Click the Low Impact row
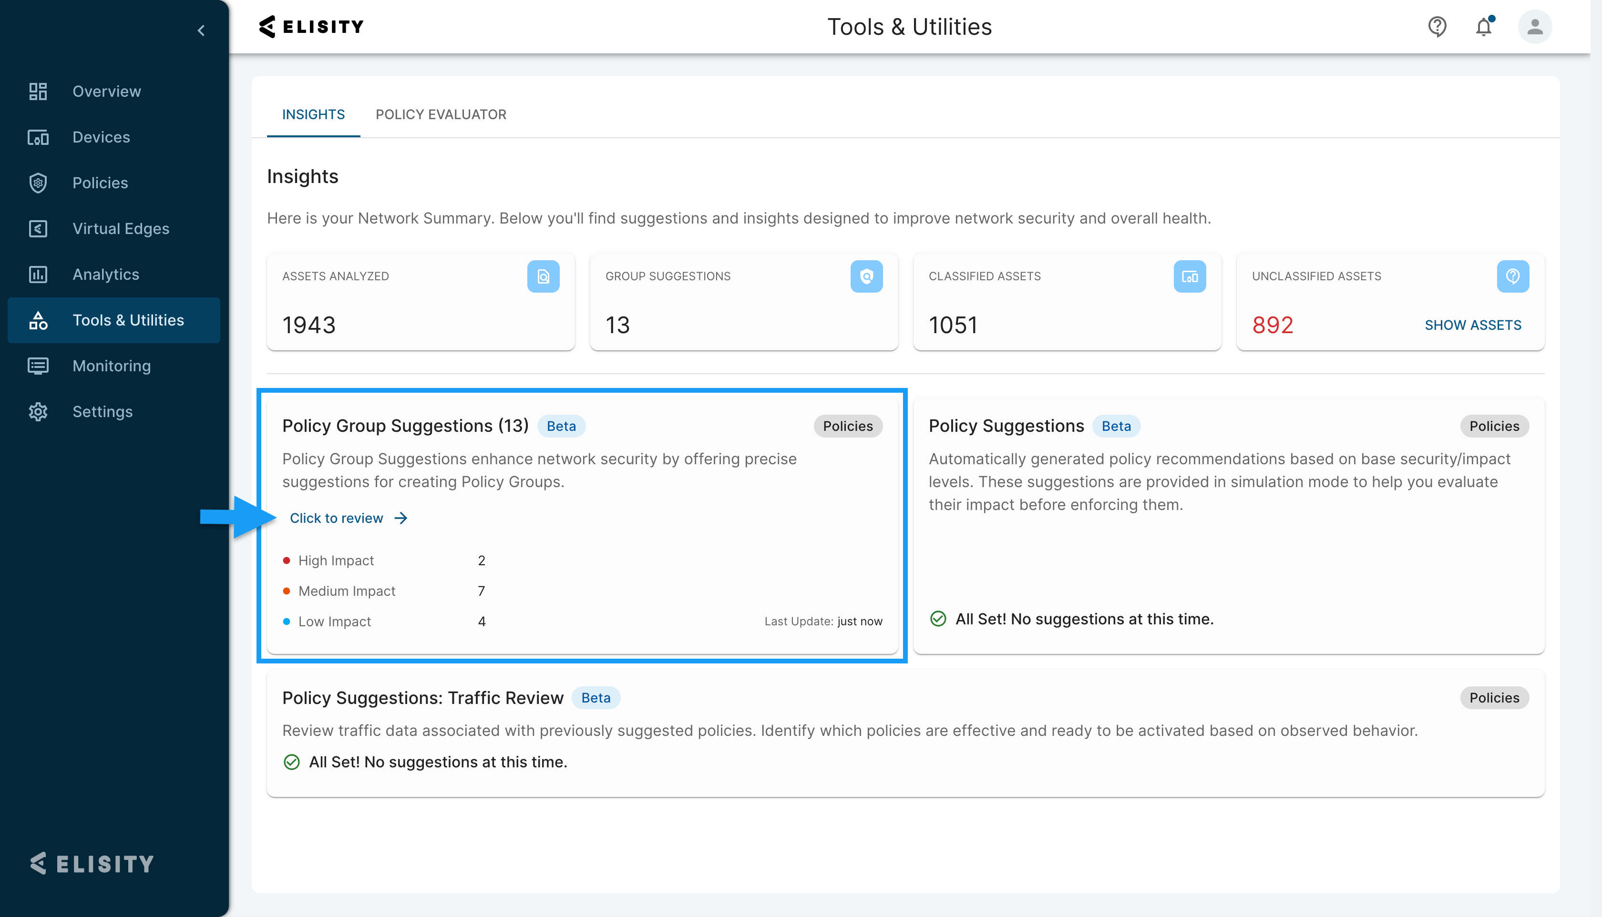The image size is (1602, 917). pos(384,622)
